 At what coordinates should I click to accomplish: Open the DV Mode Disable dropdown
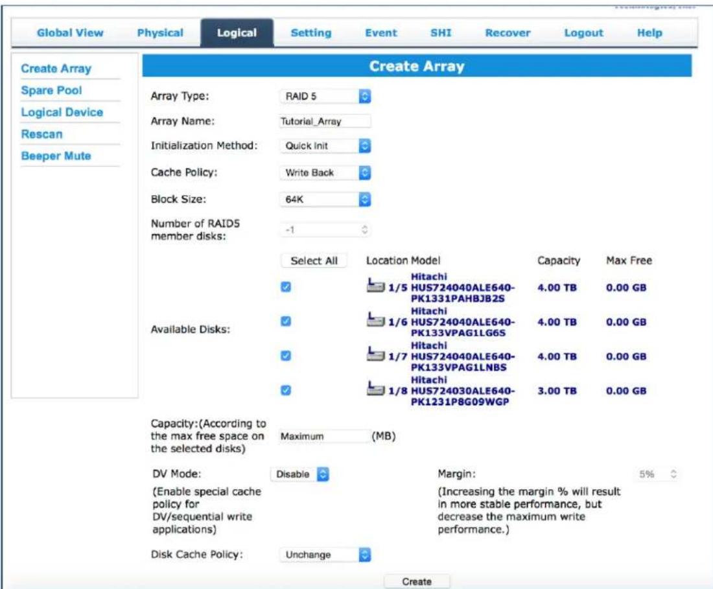tap(299, 474)
